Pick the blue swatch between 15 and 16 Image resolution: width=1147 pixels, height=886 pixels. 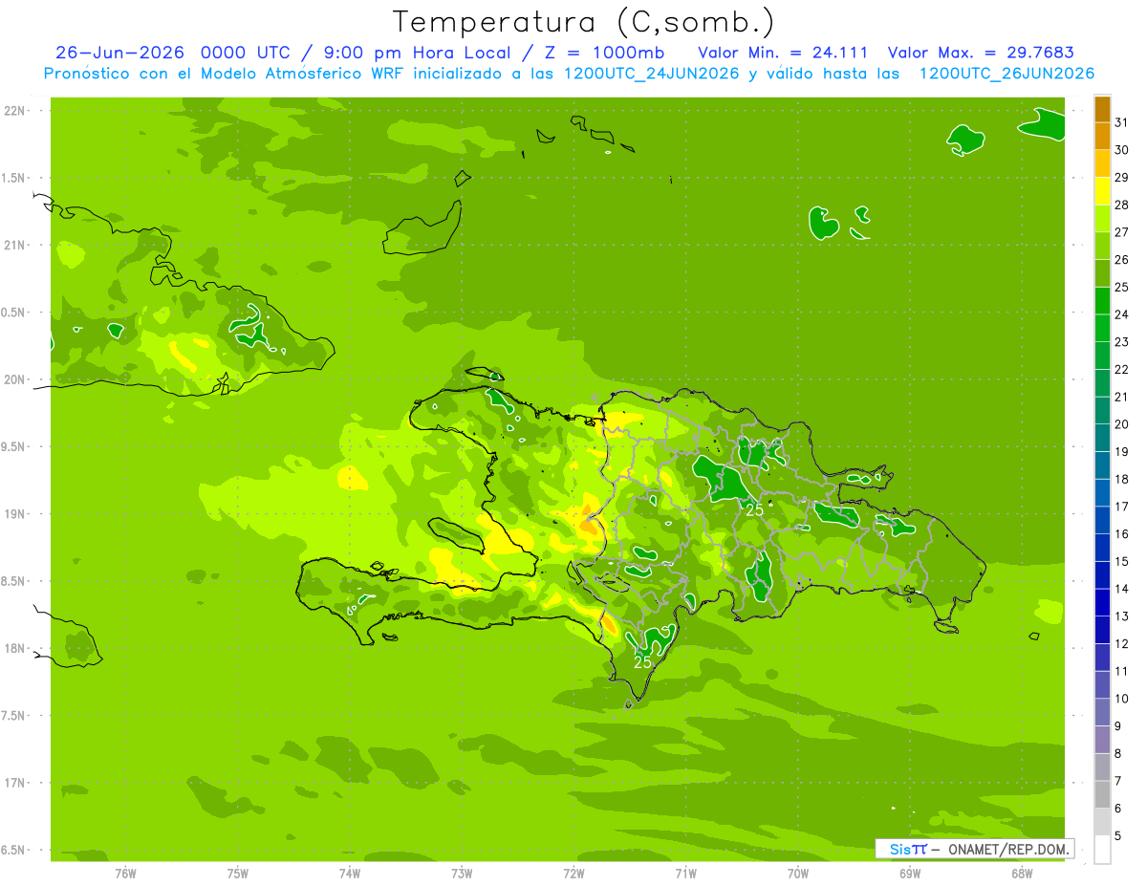click(x=1102, y=548)
